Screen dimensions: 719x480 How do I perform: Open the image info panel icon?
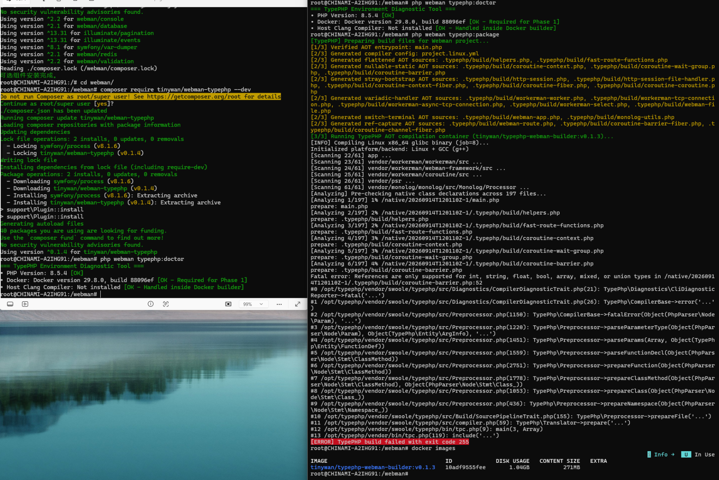[x=151, y=304]
